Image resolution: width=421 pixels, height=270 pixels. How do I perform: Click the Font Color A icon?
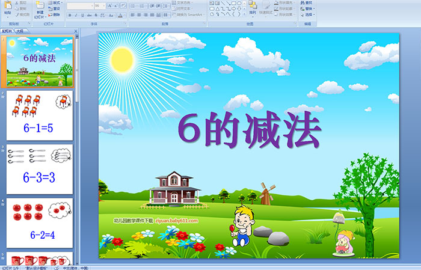[120, 15]
